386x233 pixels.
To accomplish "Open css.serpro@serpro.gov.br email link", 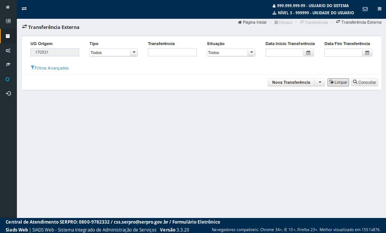I will [x=141, y=222].
